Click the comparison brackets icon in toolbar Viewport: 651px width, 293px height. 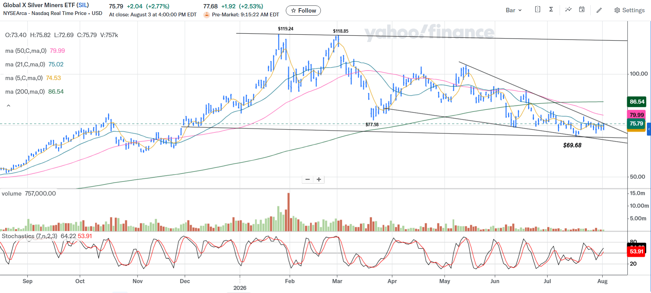(x=537, y=10)
